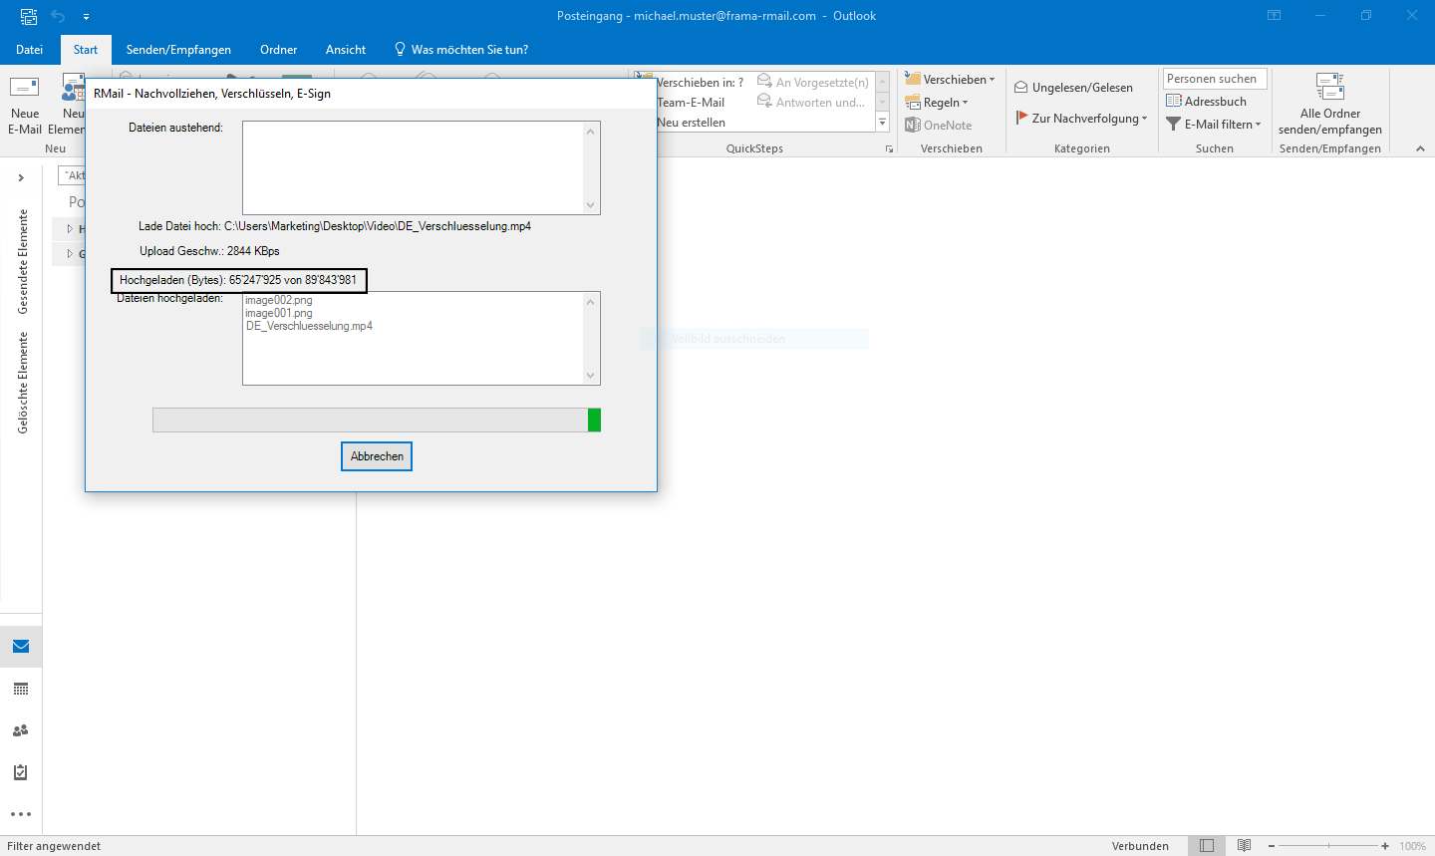Open the Verschieben dropdown in the ribbon
1435x856 pixels.
tap(950, 80)
